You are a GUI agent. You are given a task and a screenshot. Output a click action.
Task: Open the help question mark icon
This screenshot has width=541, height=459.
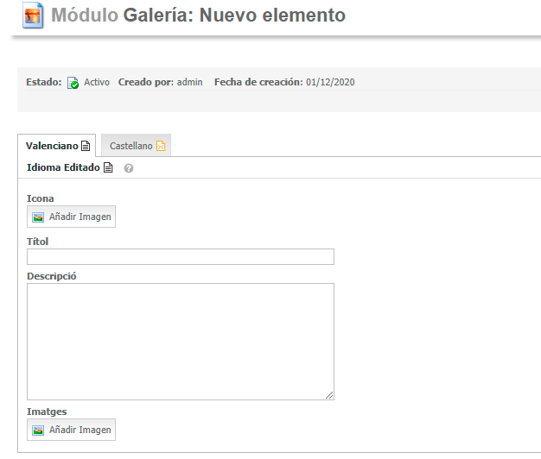[x=129, y=168]
